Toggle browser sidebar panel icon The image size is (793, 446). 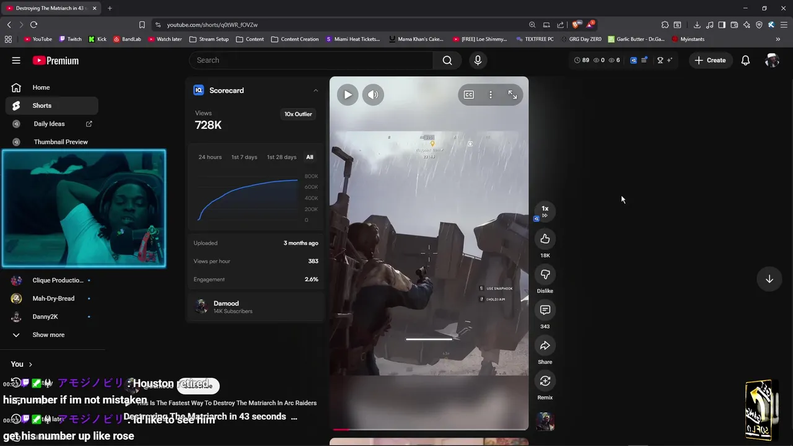point(722,25)
